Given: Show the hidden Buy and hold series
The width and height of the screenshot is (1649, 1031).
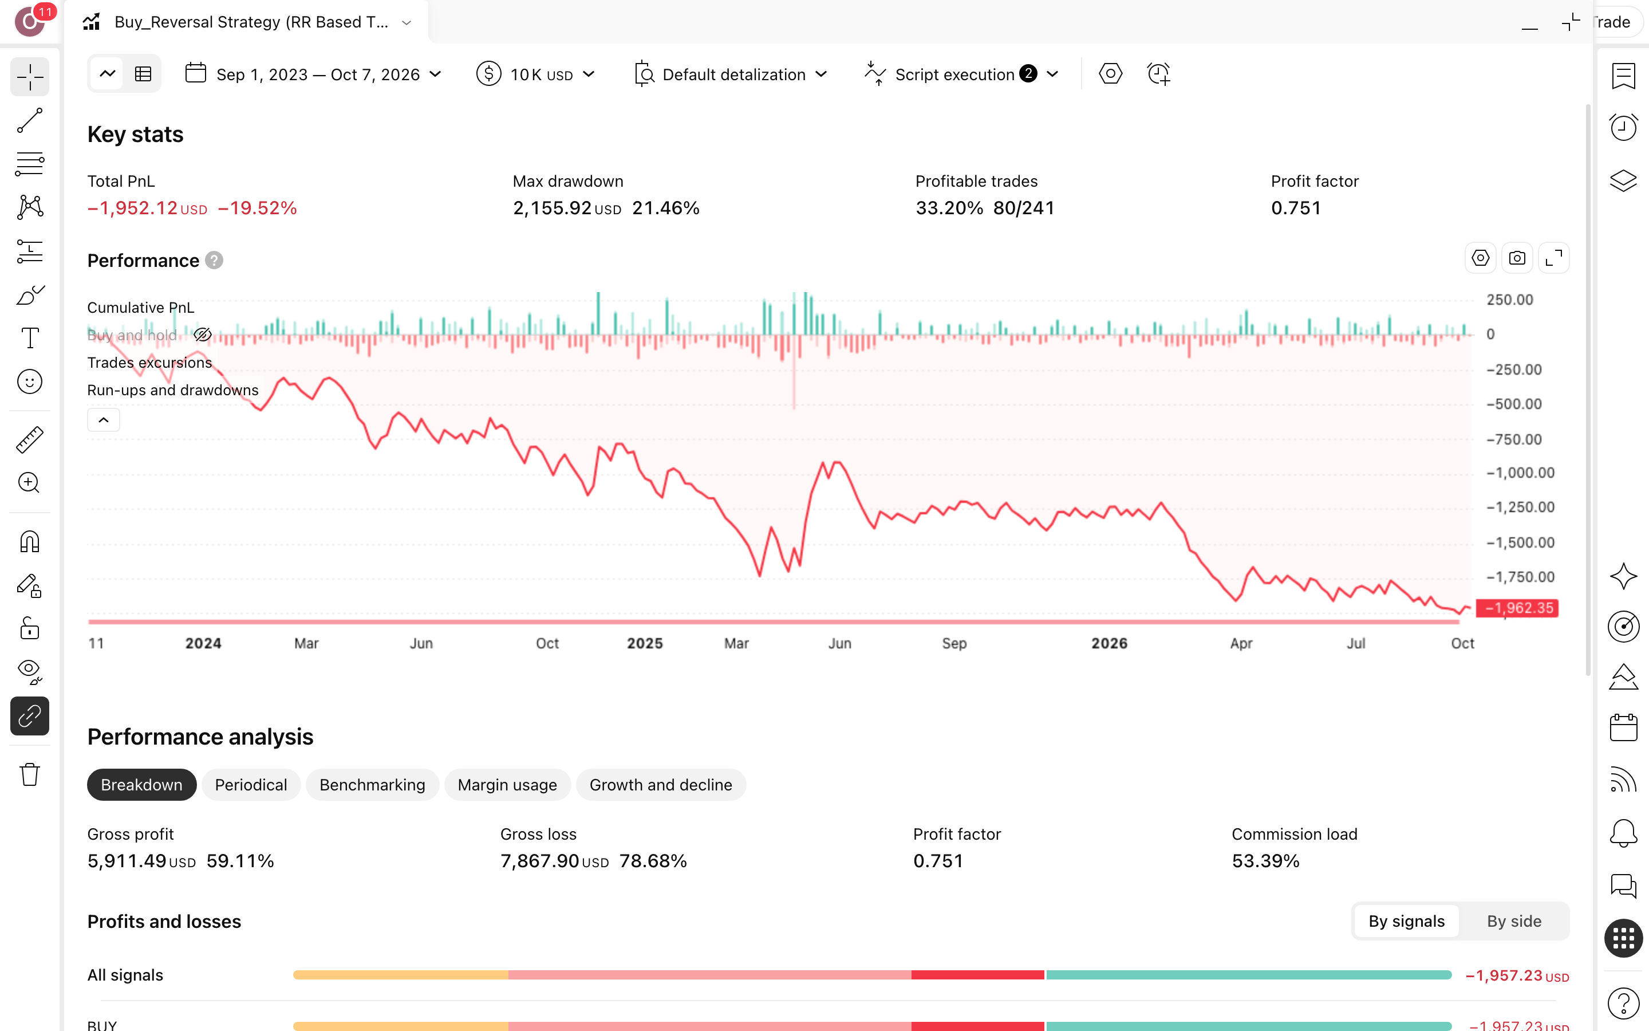Looking at the screenshot, I should 202,335.
